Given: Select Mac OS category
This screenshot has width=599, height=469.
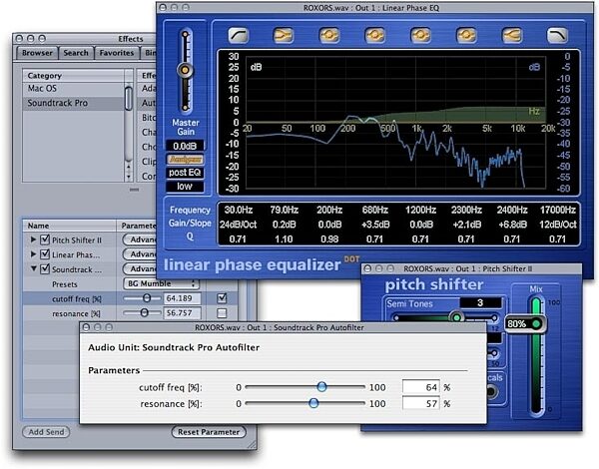Looking at the screenshot, I should click(x=73, y=89).
